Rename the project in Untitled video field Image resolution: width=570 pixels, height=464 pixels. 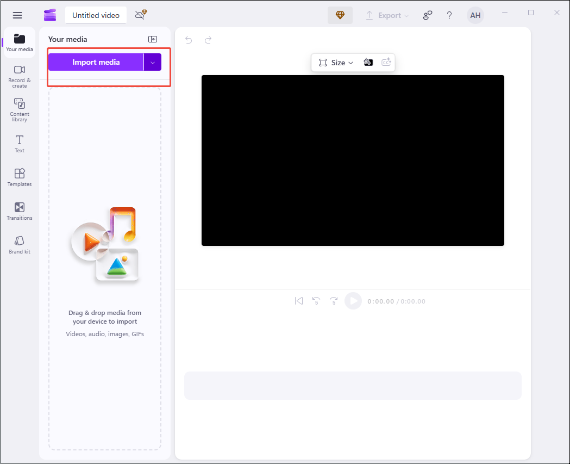coord(96,15)
